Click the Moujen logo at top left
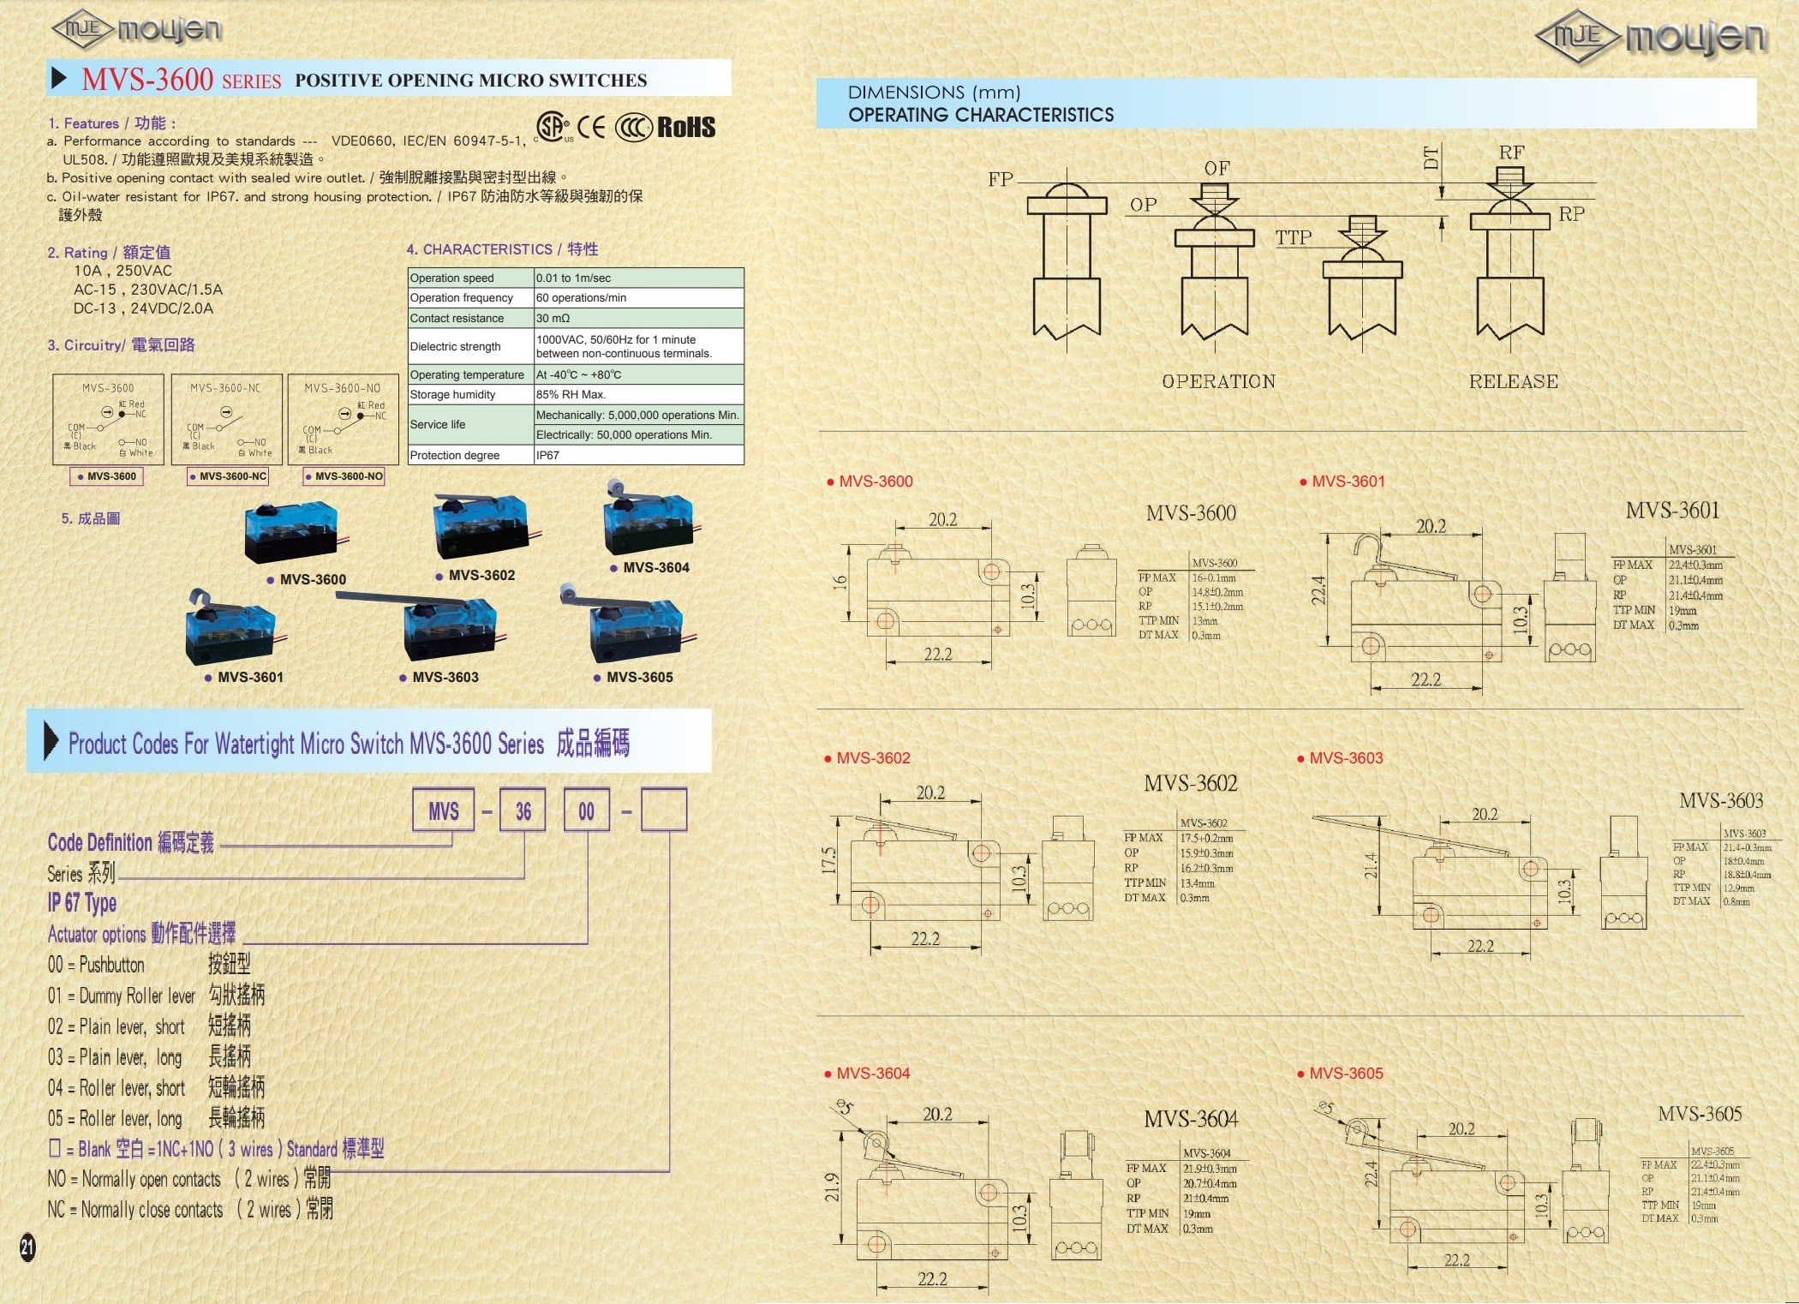1799x1304 pixels. point(137,30)
